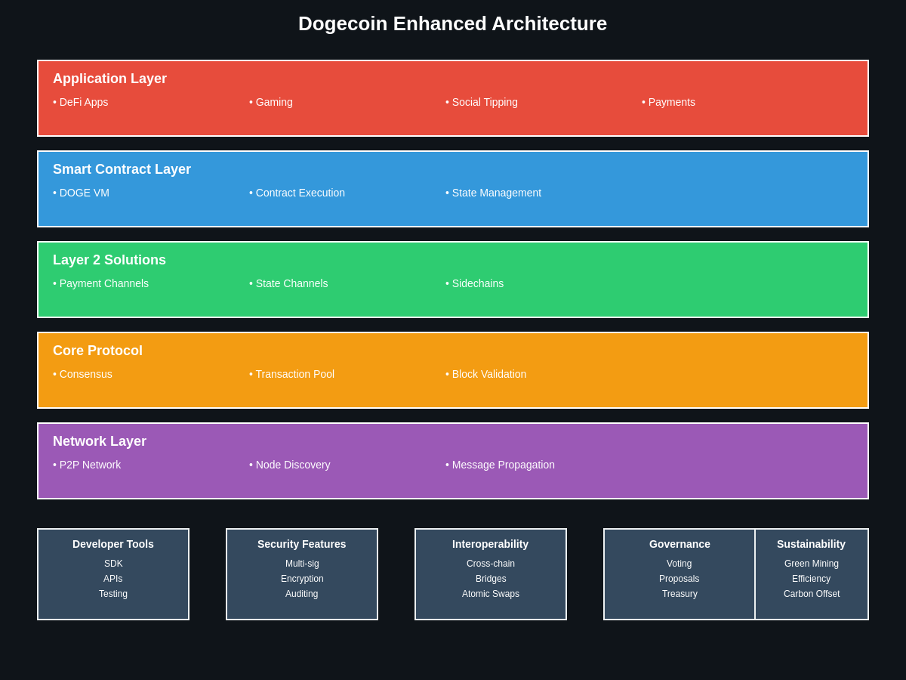Select the Core Protocol heading

coord(97,351)
